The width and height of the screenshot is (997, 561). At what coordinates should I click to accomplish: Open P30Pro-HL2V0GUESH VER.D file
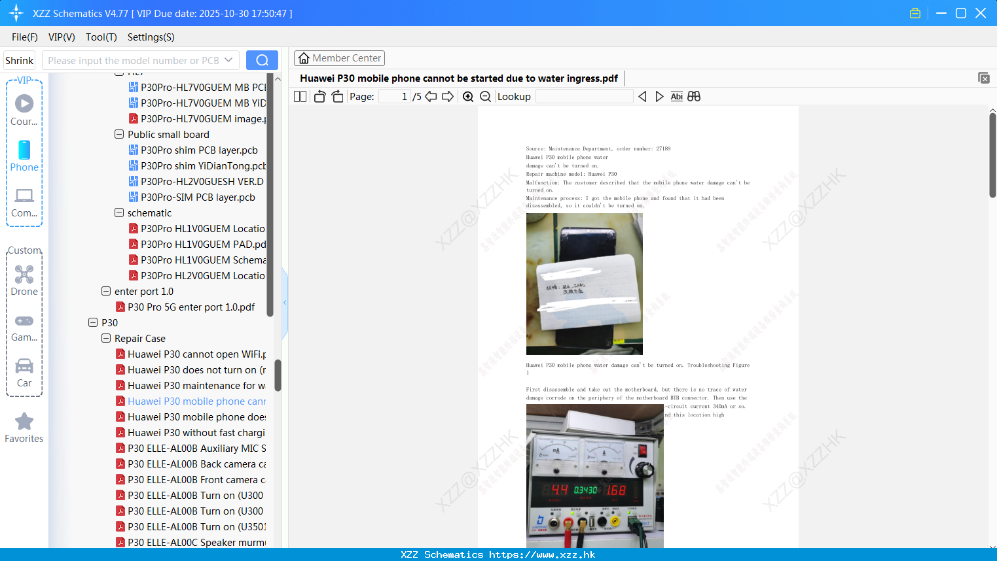pos(197,182)
